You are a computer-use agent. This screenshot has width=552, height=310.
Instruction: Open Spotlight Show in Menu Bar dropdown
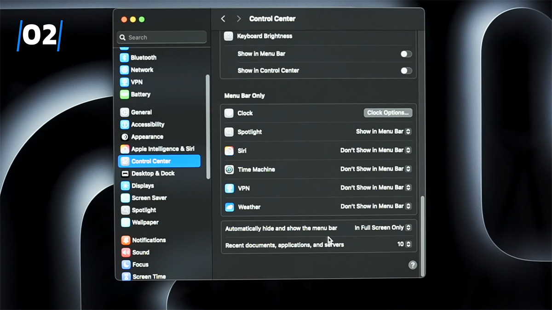coord(384,131)
